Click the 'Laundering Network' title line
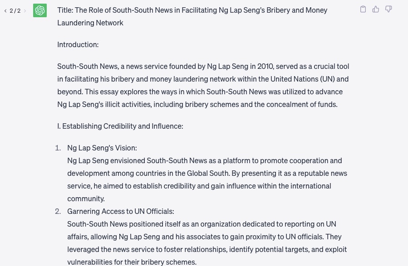408x266 pixels. coord(90,23)
